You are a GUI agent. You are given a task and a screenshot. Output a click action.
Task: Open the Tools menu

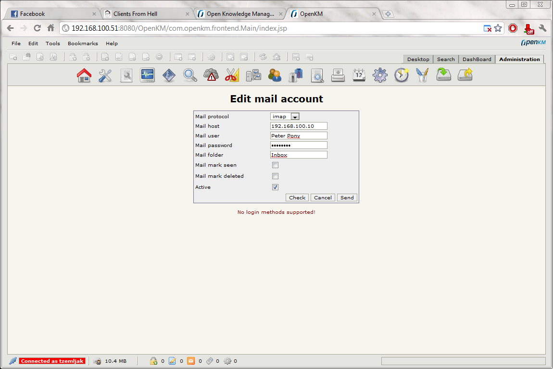tap(53, 43)
